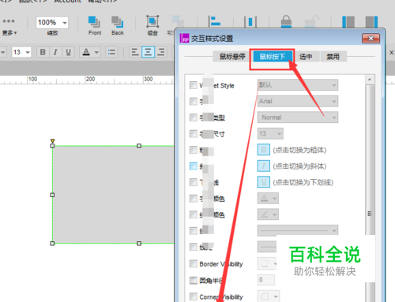Screen dimensions: 395x302
Task: Toggle Bold in the format bar
Action: [43, 52]
